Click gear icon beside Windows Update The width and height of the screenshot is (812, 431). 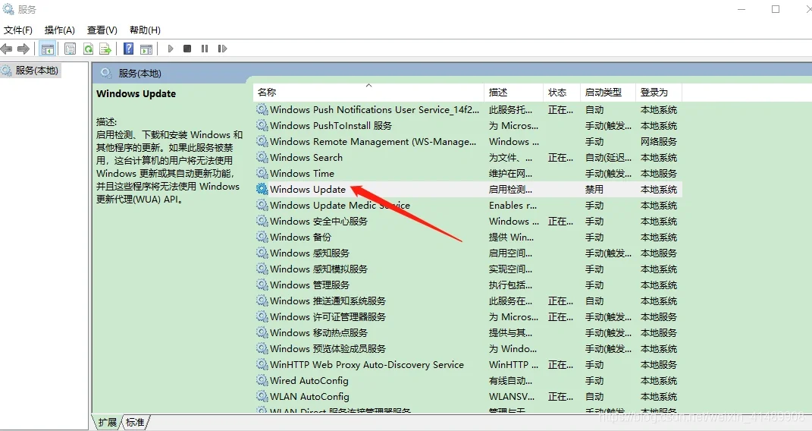pos(262,190)
